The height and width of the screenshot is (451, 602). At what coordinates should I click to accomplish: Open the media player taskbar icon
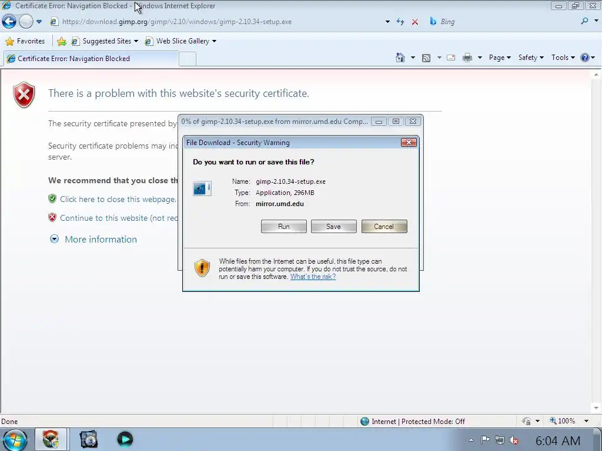pos(125,439)
